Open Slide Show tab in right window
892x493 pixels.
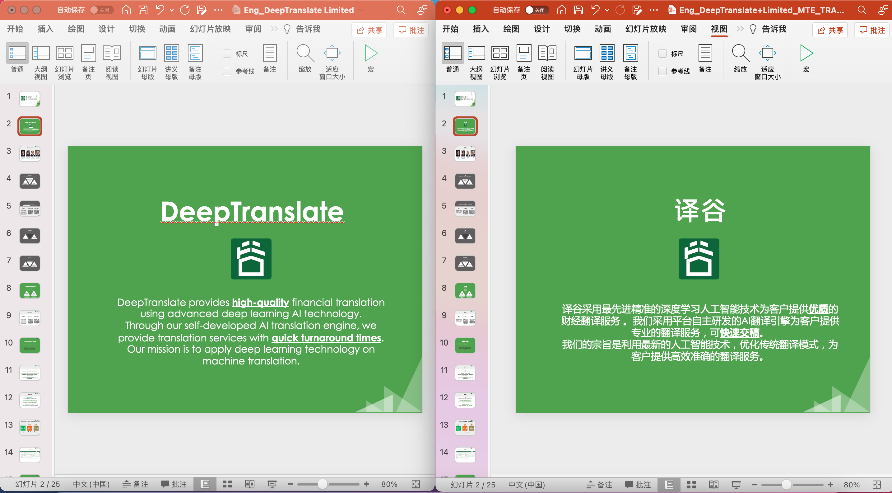point(646,29)
